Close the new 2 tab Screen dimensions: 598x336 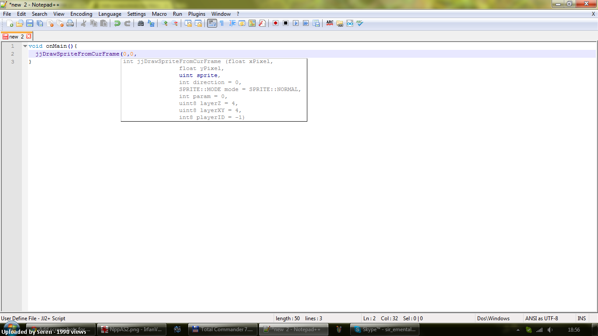coord(29,36)
